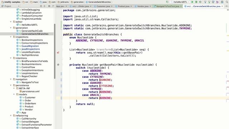229x129 pixels.
Task: Start debugging with the green bug icon
Action: (x=196, y=2)
